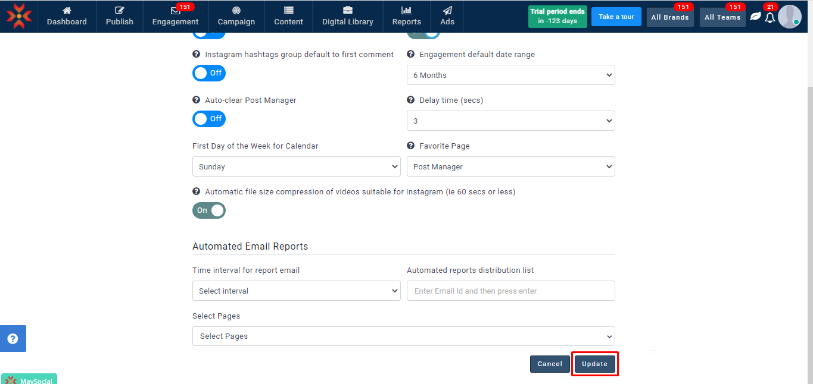Click the app logo in top-left corner
The height and width of the screenshot is (384, 813).
click(x=18, y=16)
